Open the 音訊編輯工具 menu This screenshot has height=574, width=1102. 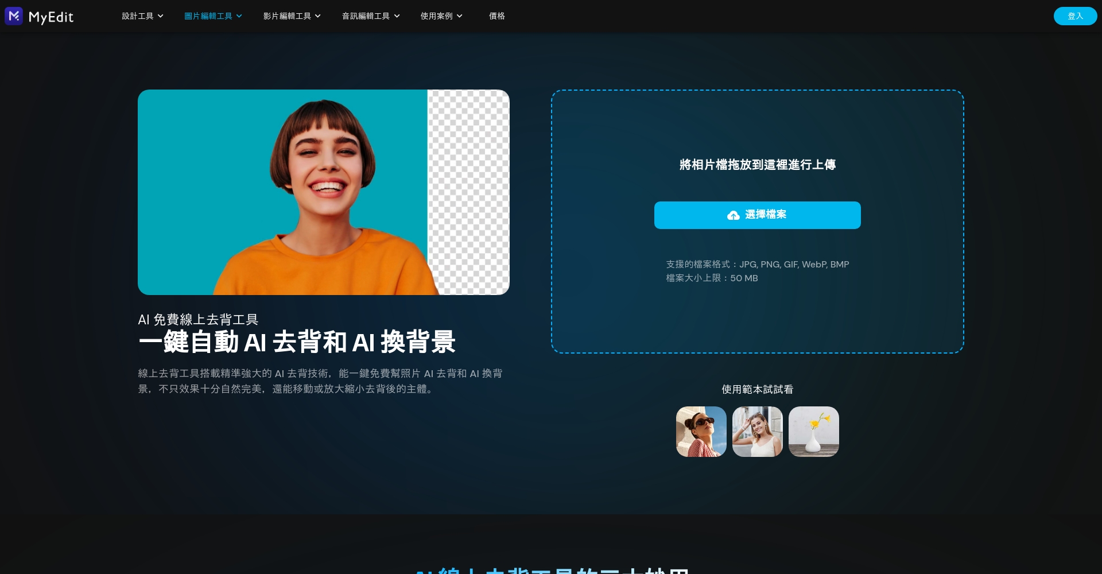click(x=366, y=16)
